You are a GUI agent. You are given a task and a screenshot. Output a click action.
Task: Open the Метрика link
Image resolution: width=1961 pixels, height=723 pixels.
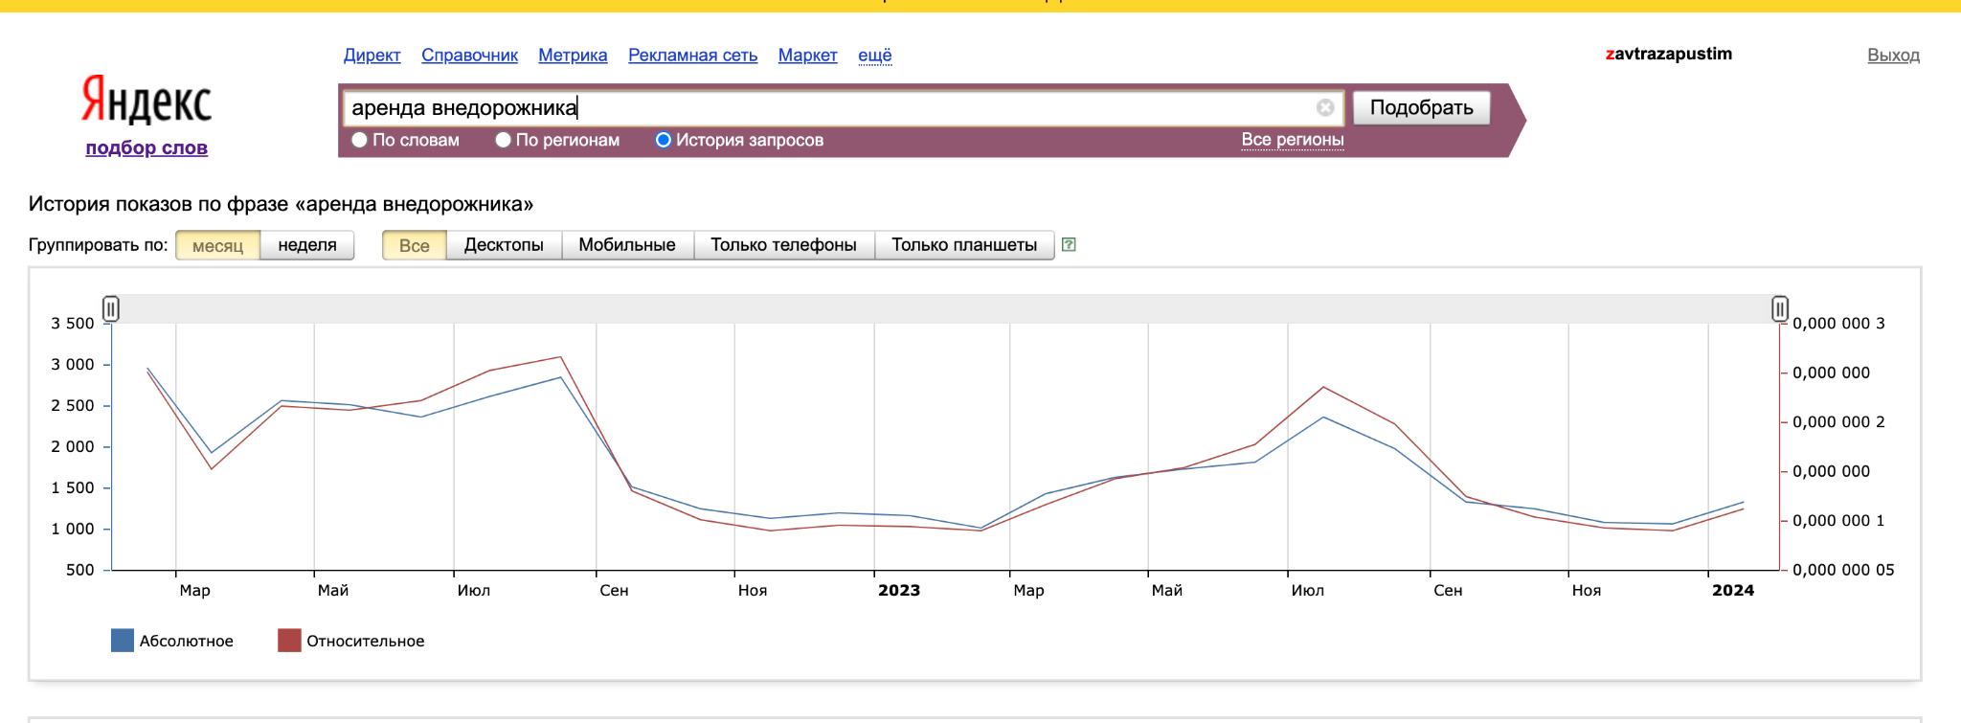pyautogui.click(x=573, y=56)
